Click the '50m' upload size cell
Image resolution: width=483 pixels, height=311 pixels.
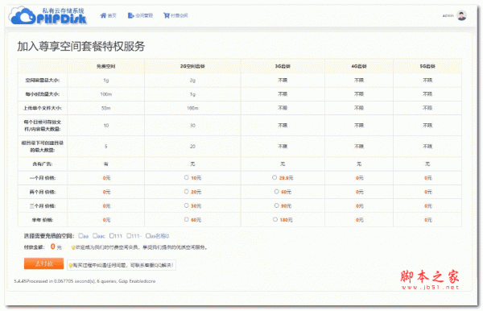(106, 108)
